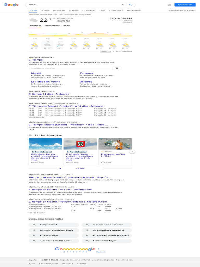This screenshot has height=267, width=200.
Task: Open the Getxo news card thumbnail
Action: tap(80, 144)
